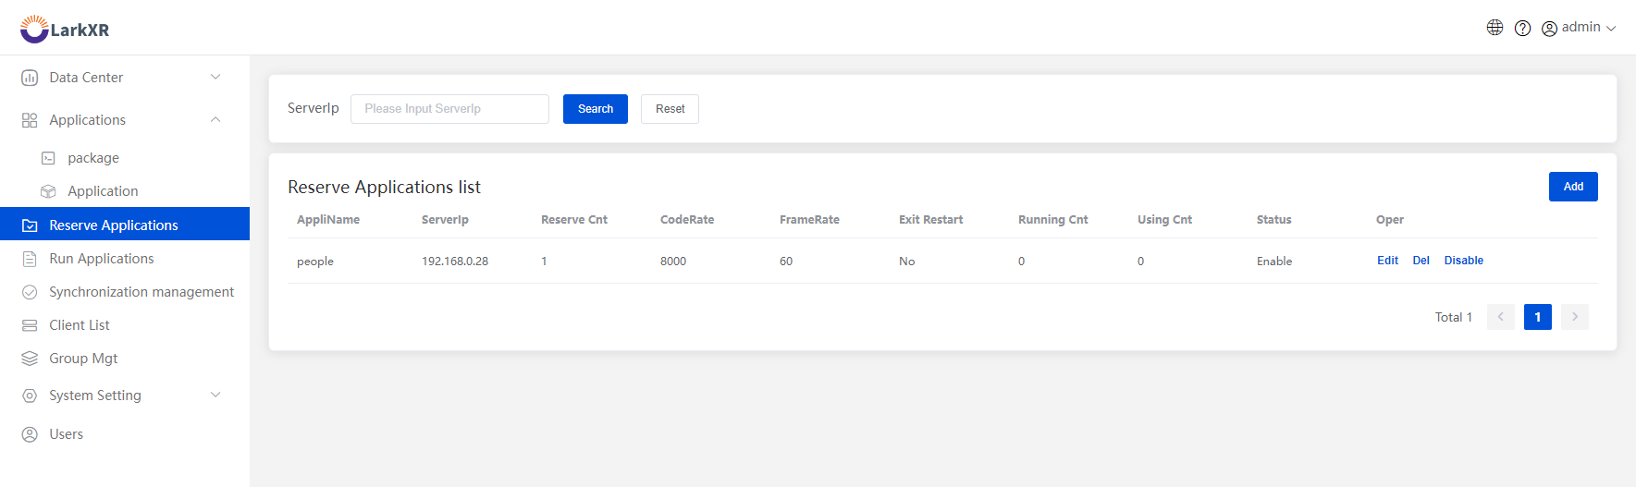The height and width of the screenshot is (487, 1636).
Task: Focus the ServerIp input field
Action: pyautogui.click(x=449, y=109)
